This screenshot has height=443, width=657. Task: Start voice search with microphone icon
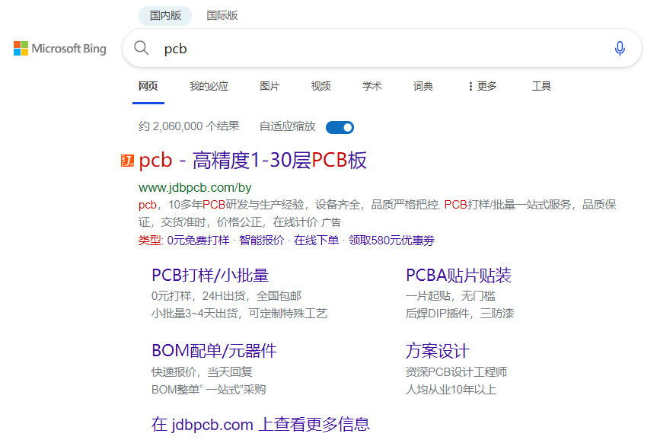coord(620,48)
